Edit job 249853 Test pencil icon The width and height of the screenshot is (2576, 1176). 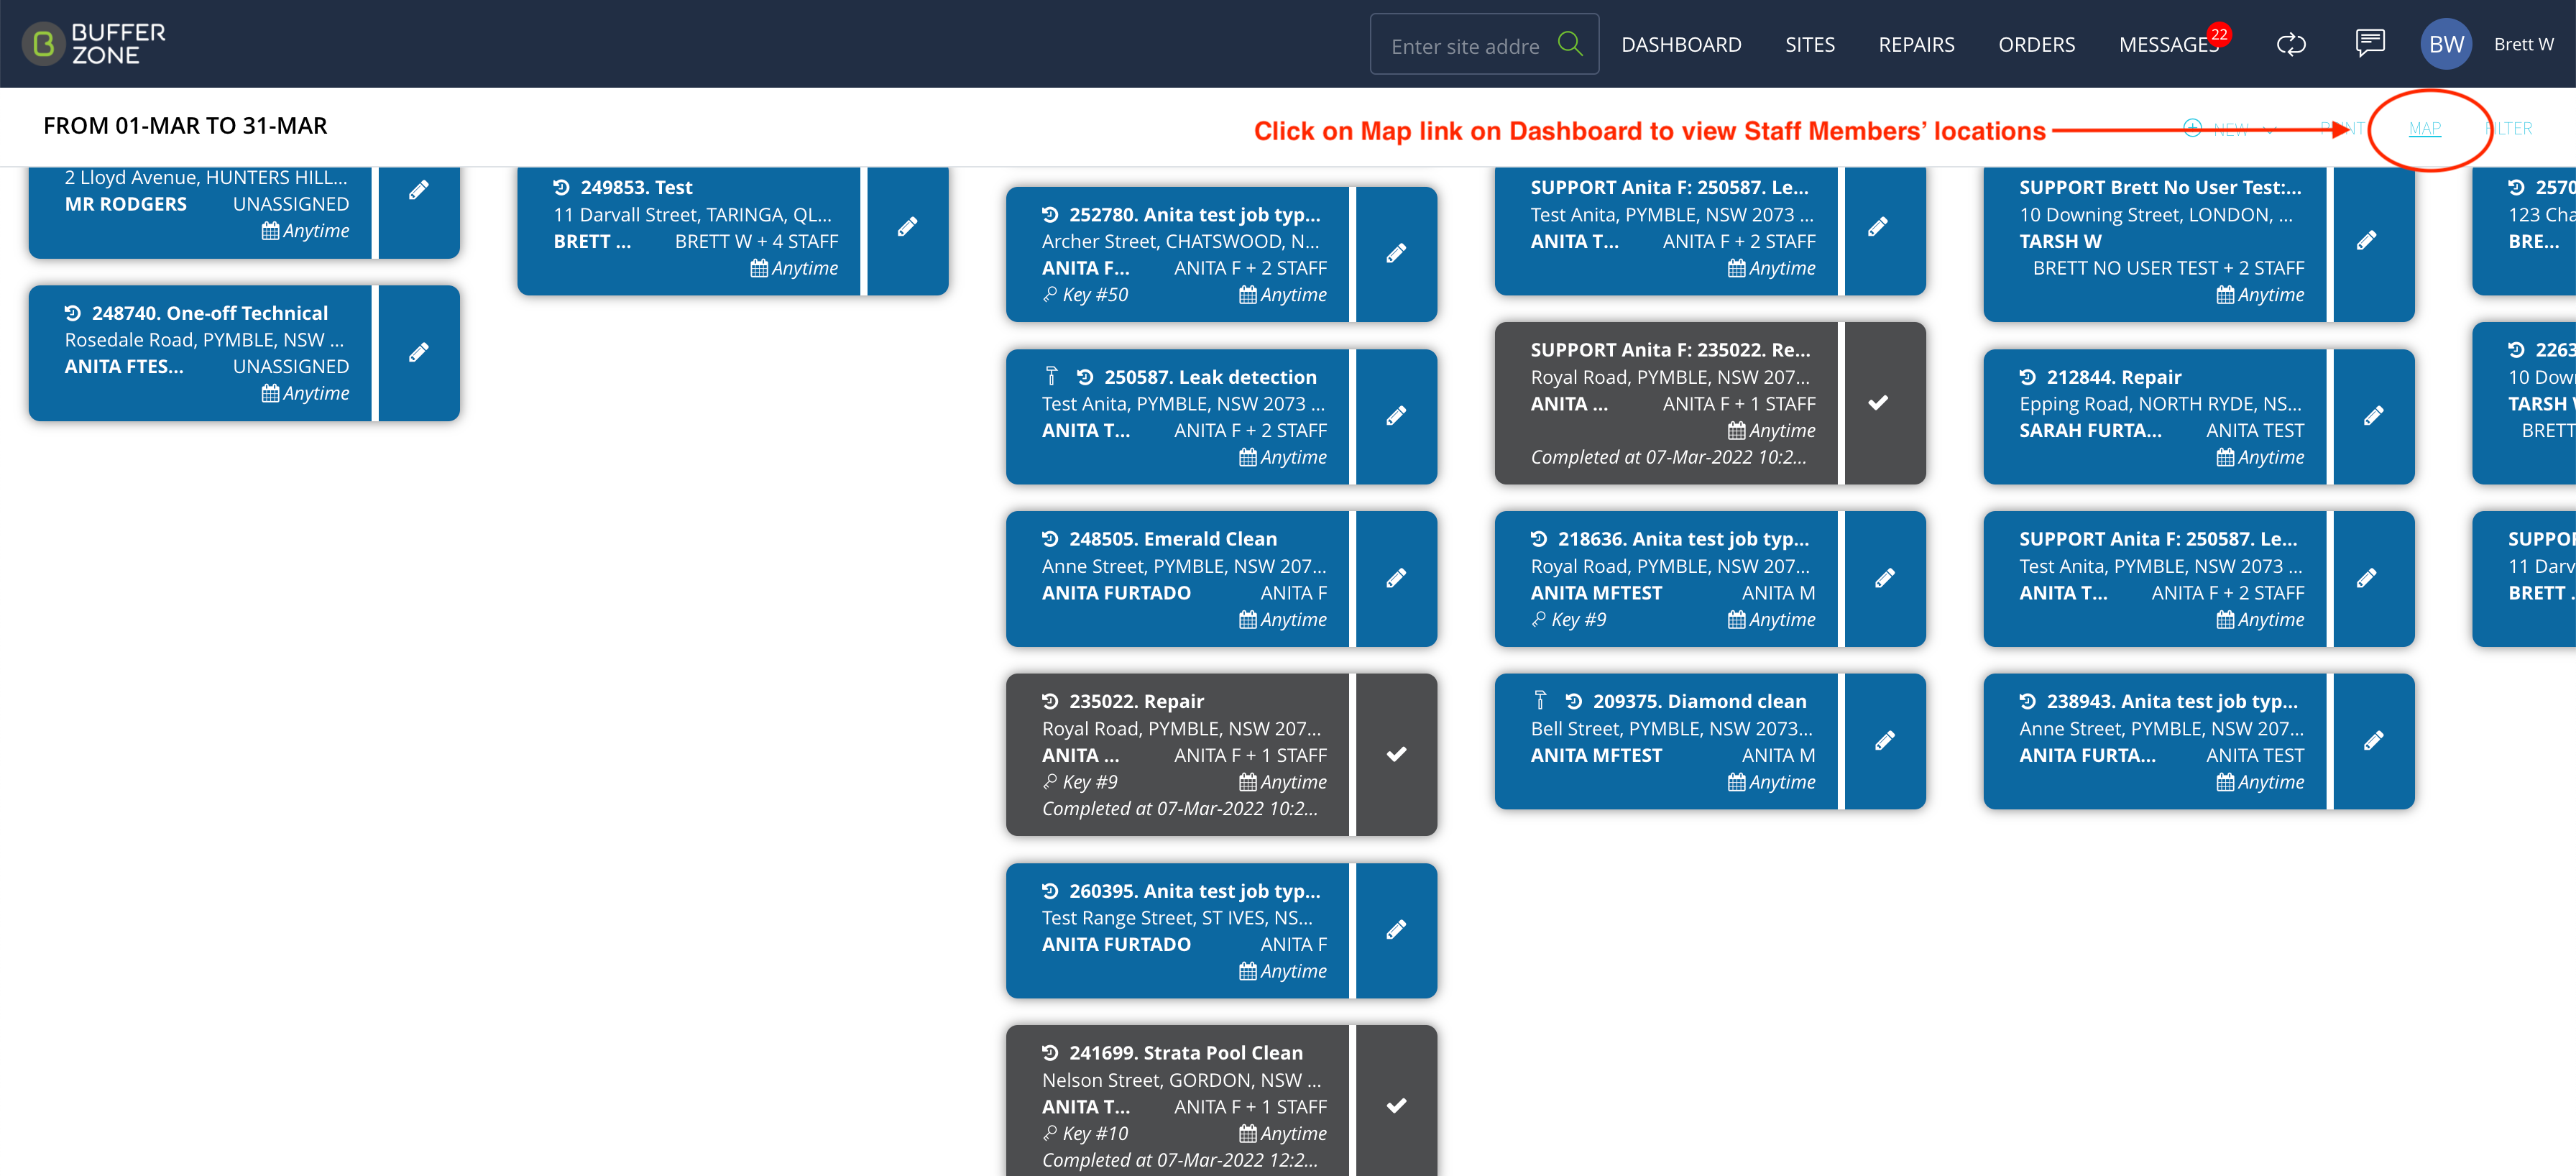click(x=907, y=227)
